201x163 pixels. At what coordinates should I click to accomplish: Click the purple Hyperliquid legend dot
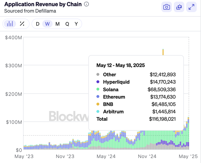point(98,82)
